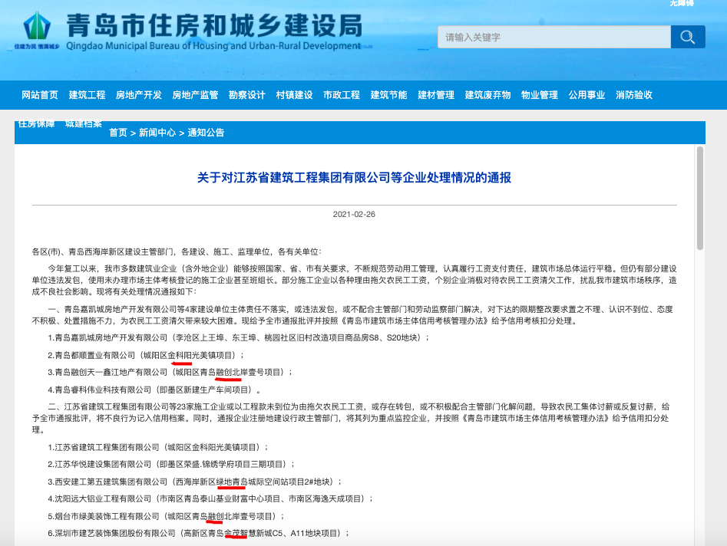Navigate to 建筑节能 section
The image size is (727, 546).
(389, 95)
